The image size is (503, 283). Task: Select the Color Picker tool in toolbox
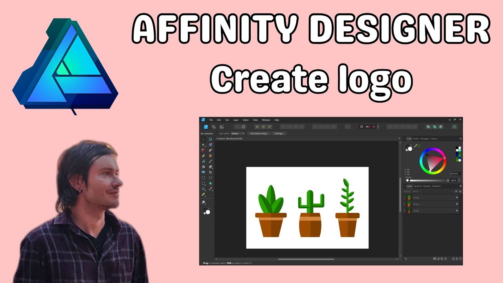click(x=211, y=189)
